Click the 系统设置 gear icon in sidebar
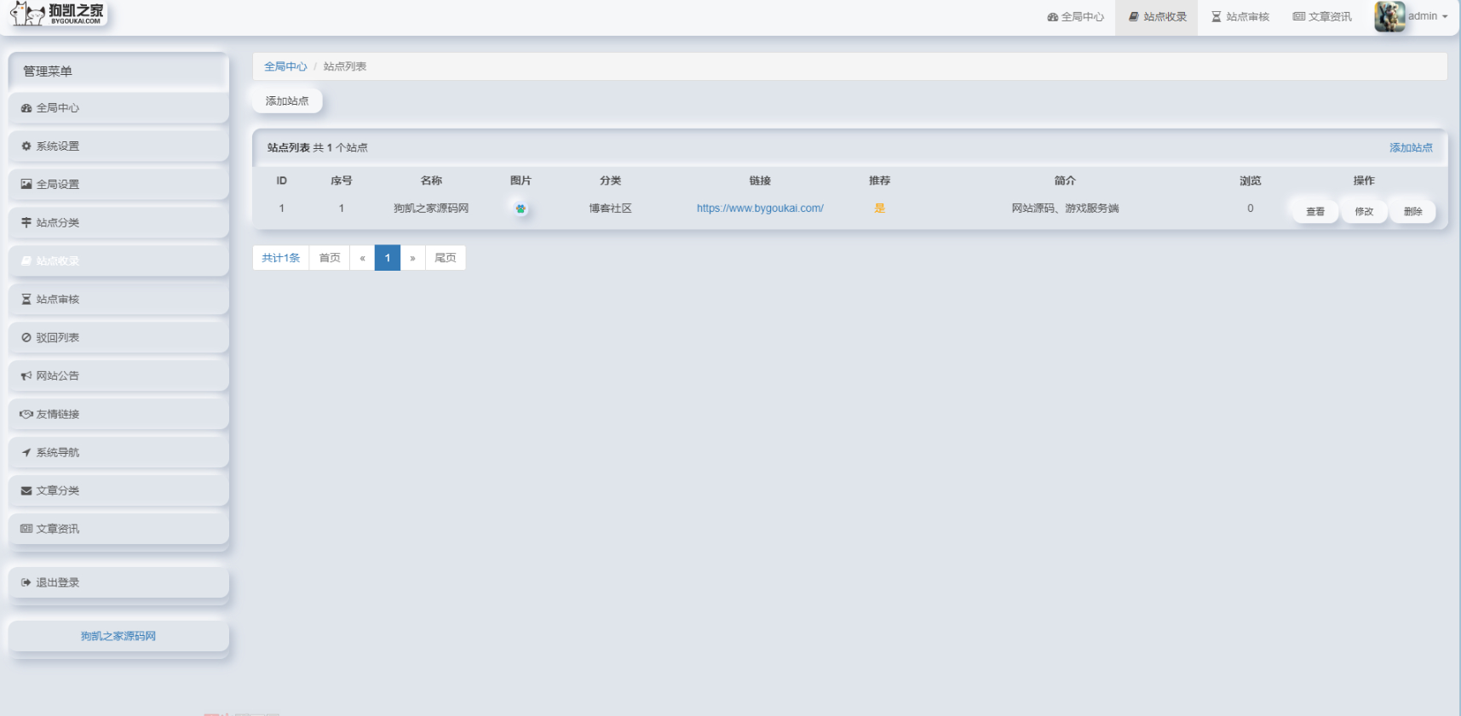The width and height of the screenshot is (1461, 716). click(26, 146)
